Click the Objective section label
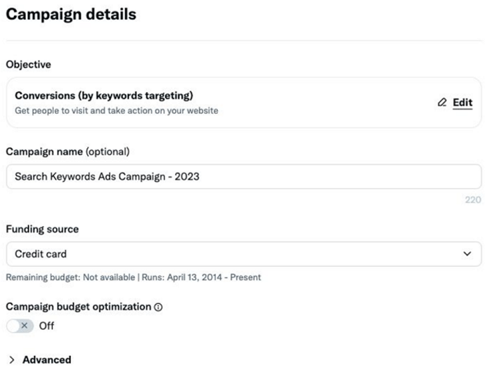492x370 pixels. [28, 65]
